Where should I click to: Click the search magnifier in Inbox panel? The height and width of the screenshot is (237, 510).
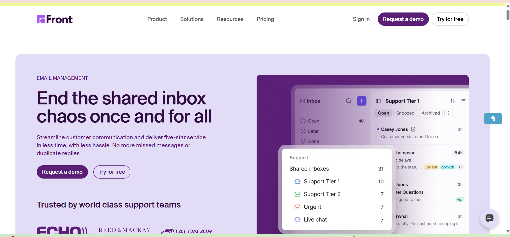[348, 101]
